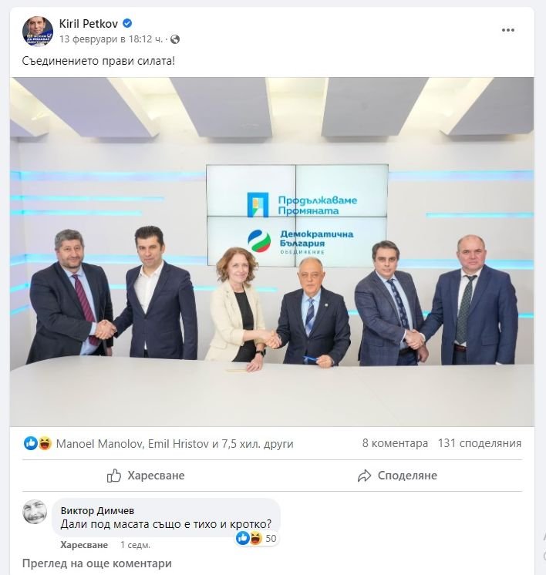Open the post timestamp 13 февруари в 18:12
The height and width of the screenshot is (575, 546).
click(111, 39)
